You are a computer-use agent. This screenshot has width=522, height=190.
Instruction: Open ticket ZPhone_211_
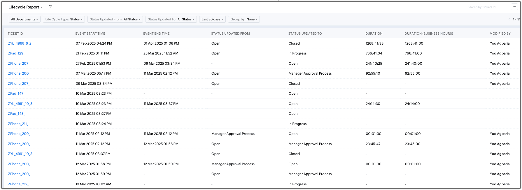click(x=18, y=124)
